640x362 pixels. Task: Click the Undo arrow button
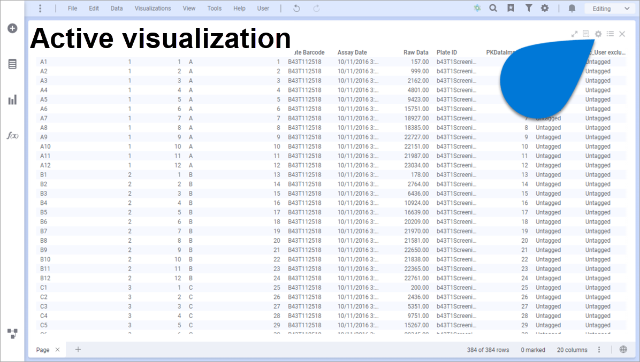click(x=296, y=8)
